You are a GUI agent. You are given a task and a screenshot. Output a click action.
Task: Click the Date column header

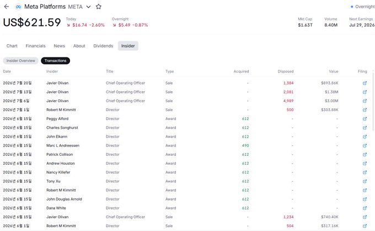[7, 71]
